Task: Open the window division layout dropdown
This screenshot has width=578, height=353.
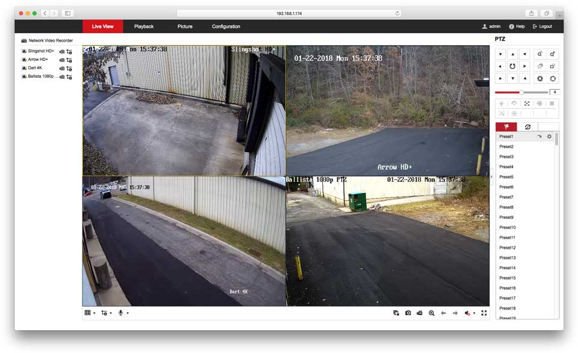Action: pyautogui.click(x=90, y=313)
